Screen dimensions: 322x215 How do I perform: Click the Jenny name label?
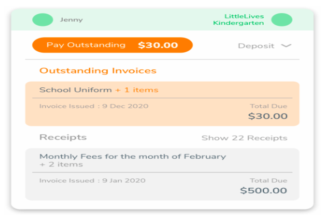click(71, 20)
